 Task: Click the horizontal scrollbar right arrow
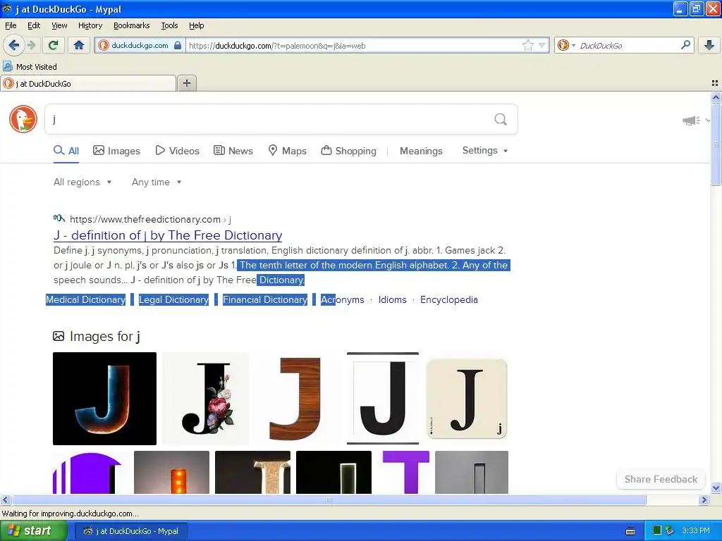(704, 499)
